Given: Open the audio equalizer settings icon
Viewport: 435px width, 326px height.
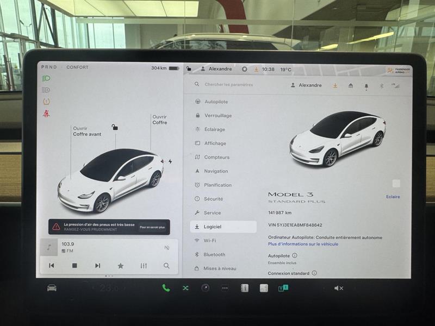Looking at the screenshot, I should point(144,266).
